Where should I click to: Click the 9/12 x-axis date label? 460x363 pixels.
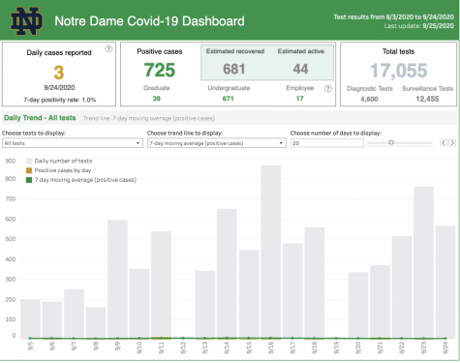point(183,348)
